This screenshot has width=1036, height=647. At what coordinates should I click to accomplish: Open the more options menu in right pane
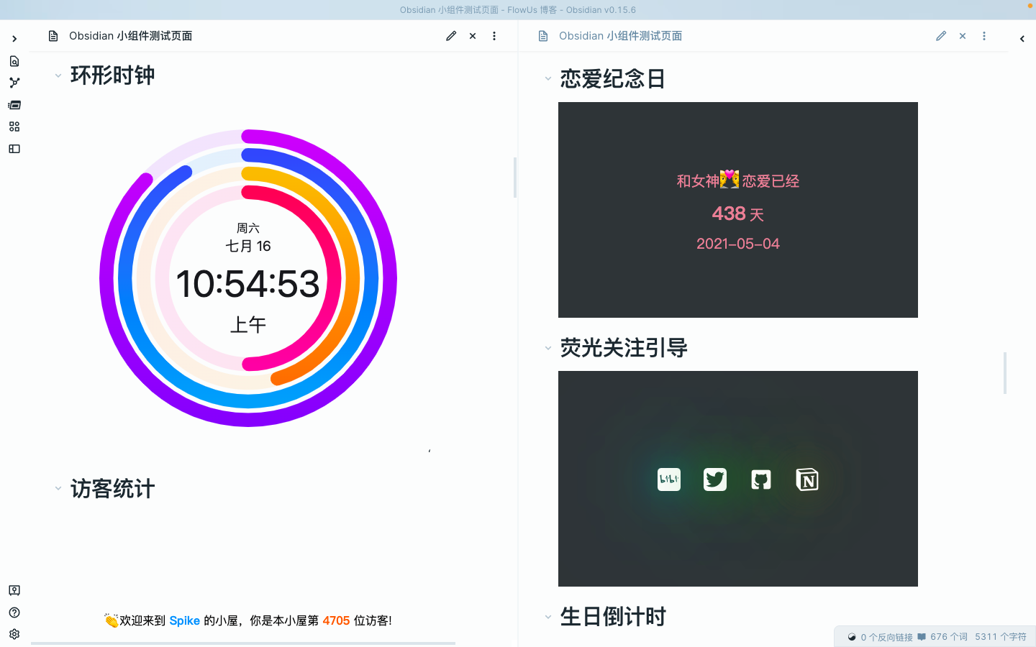pyautogui.click(x=984, y=36)
